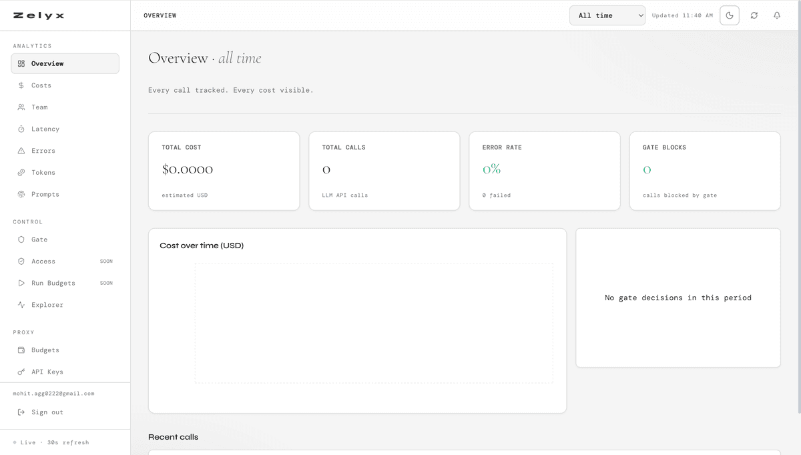Viewport: 801px width, 455px height.
Task: Click the Access shield-check icon
Action: pos(21,262)
